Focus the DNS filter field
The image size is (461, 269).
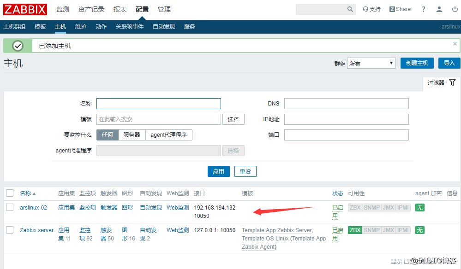347,104
